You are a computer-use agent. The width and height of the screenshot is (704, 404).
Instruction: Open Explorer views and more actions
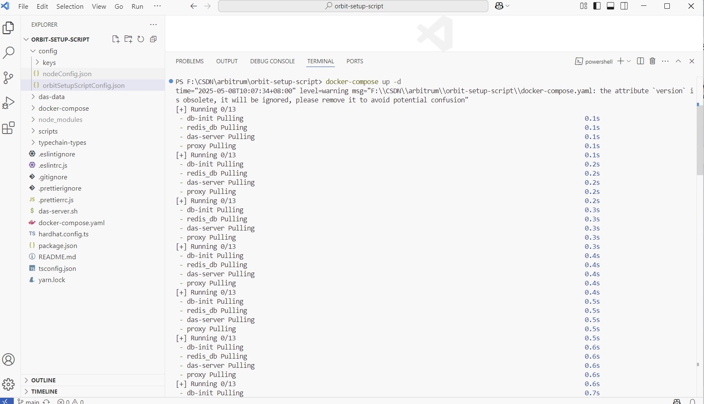tap(153, 25)
